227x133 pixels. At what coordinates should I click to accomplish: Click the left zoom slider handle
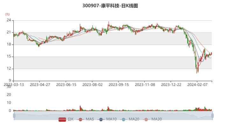tap(14, 115)
